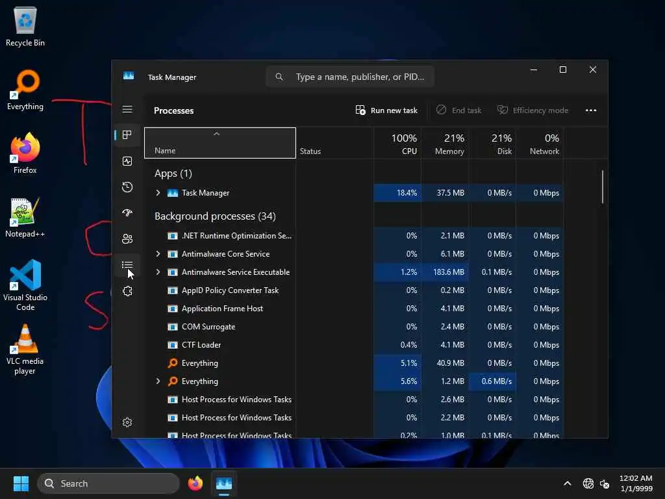Select the COM Surrogate process name
This screenshot has height=499, width=665.
coord(208,327)
